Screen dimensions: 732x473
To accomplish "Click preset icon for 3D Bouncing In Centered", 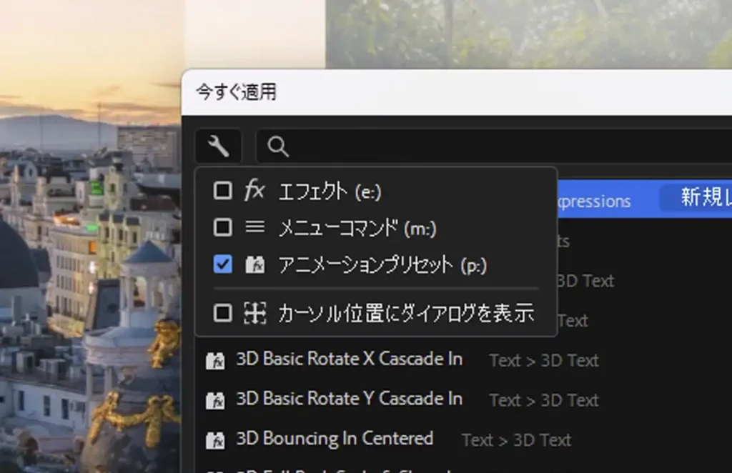I will [x=215, y=439].
